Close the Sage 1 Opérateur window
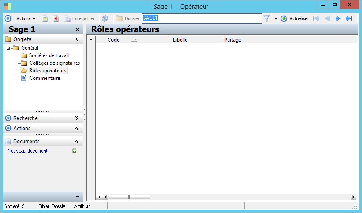Viewport: 362px width, 213px height. click(x=349, y=5)
